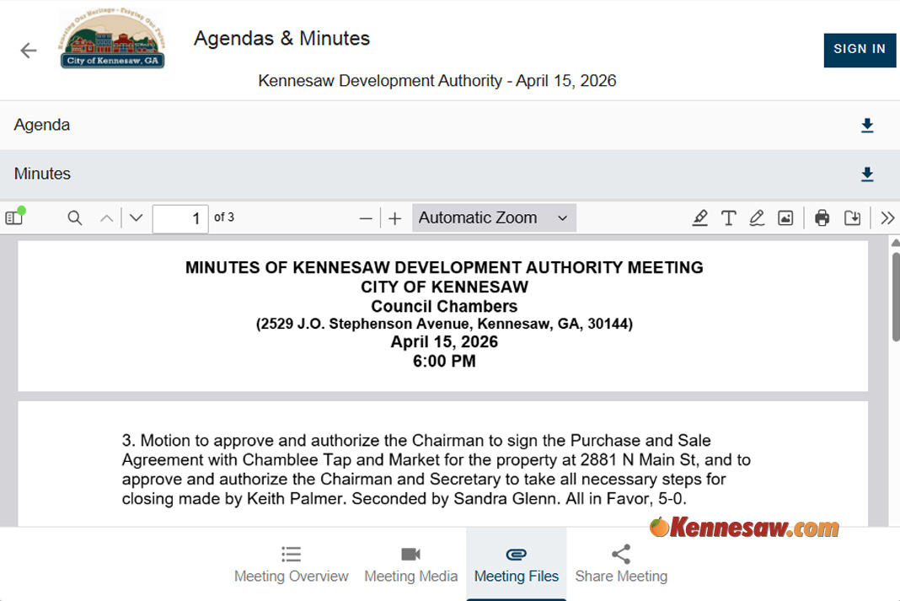Select the add image tool
Viewport: 900px width, 601px height.
pyautogui.click(x=785, y=218)
